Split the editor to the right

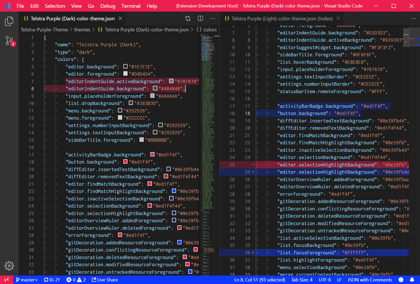pyautogui.click(x=200, y=19)
